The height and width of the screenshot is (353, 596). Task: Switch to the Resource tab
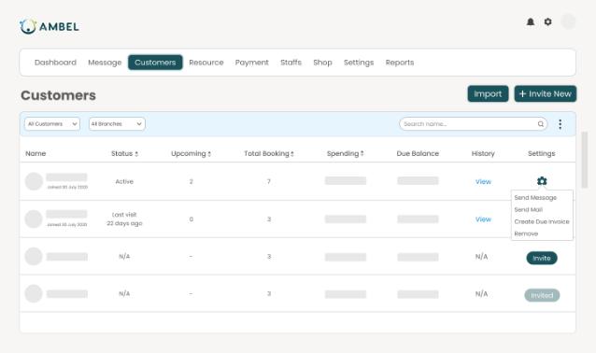(x=206, y=63)
